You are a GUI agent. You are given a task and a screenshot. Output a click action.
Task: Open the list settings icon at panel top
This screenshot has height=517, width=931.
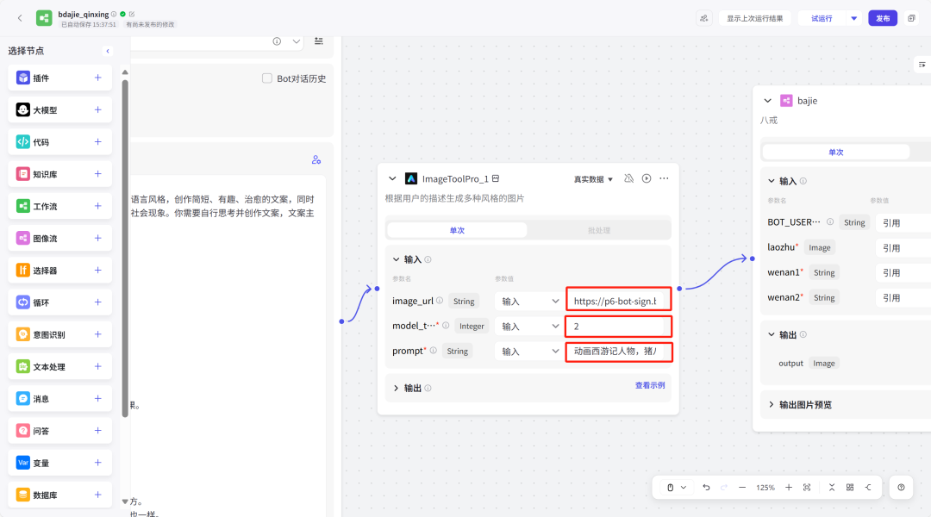[x=319, y=41]
